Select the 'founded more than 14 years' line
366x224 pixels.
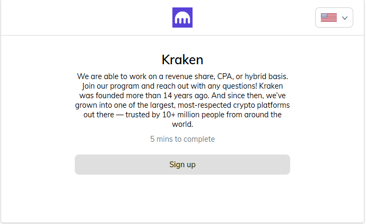pyautogui.click(x=182, y=96)
